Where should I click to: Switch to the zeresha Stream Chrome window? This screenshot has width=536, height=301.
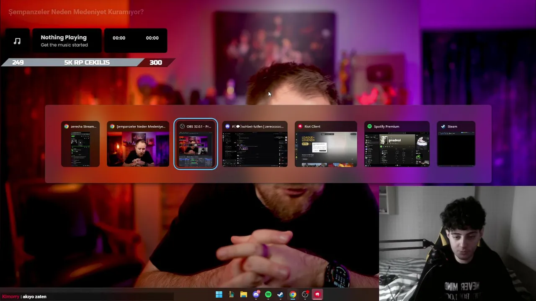click(80, 144)
